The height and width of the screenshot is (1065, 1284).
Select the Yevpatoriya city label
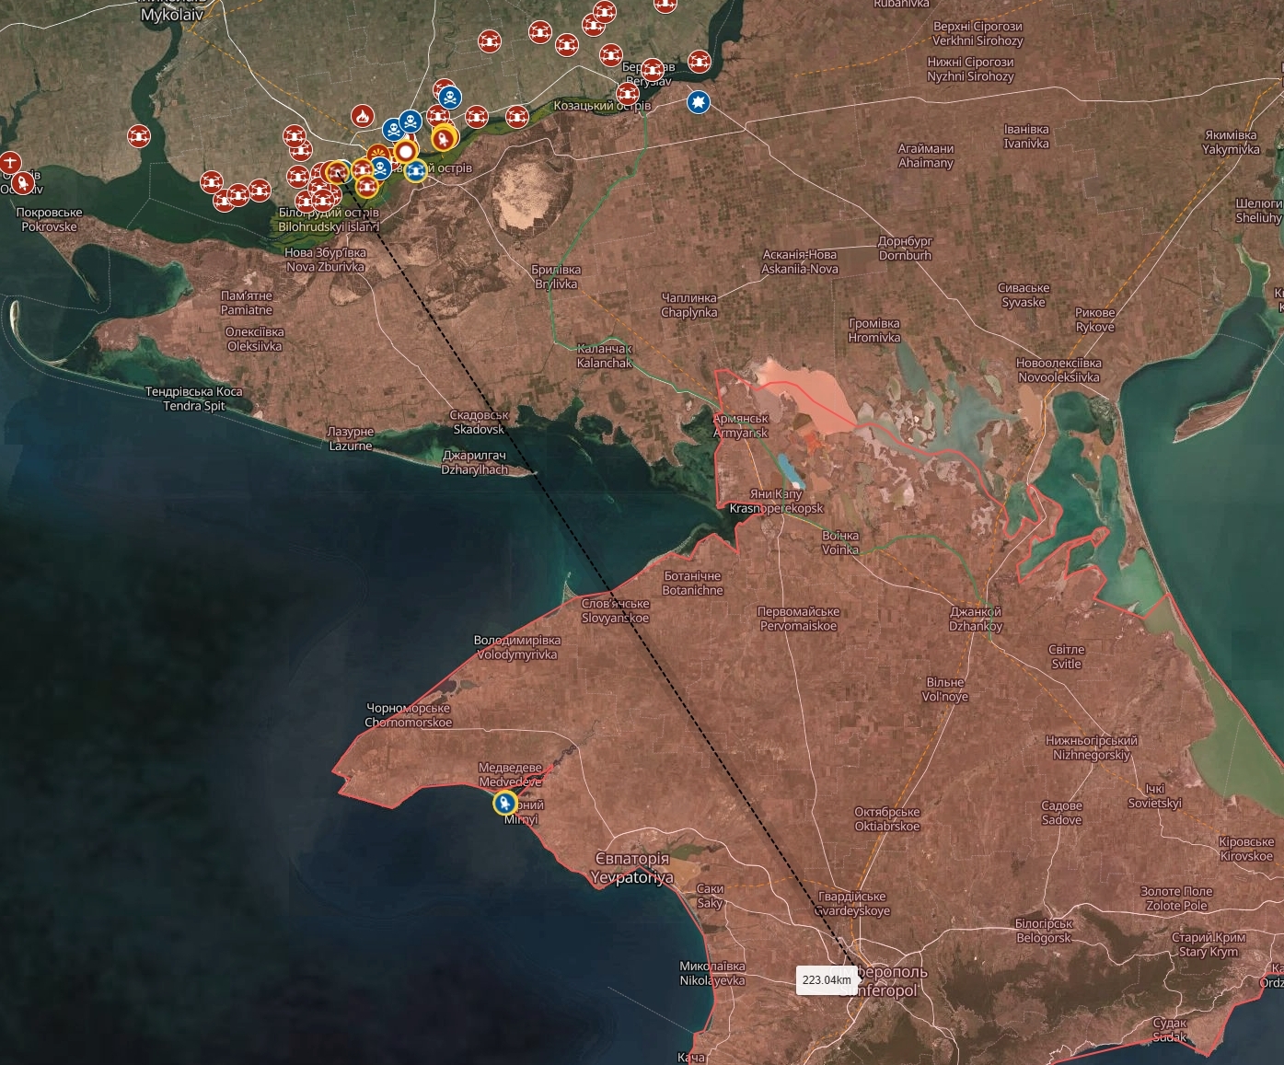[631, 868]
